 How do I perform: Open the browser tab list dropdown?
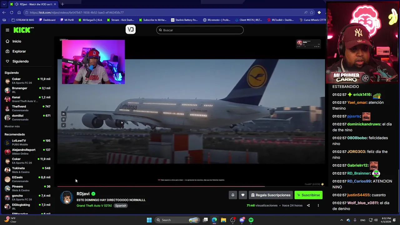click(x=4, y=4)
